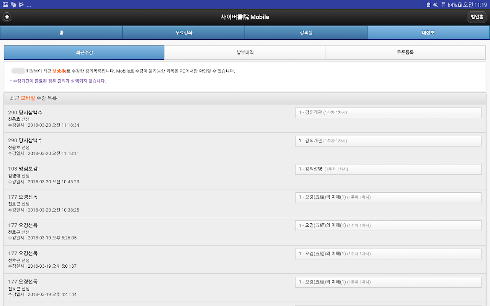The image size is (490, 306).
Task: Click the Wi-Fi status icon
Action: [x=443, y=5]
